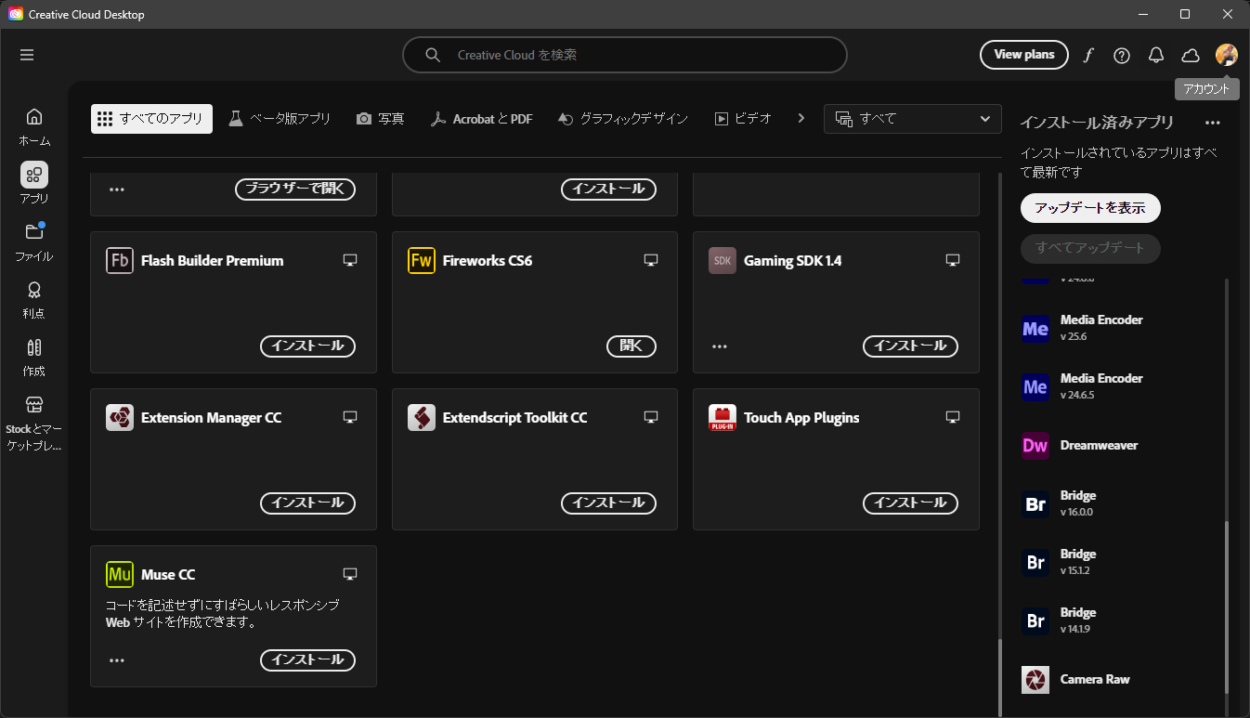Expand the platform filter dropdown
This screenshot has width=1250, height=718.
[912, 119]
